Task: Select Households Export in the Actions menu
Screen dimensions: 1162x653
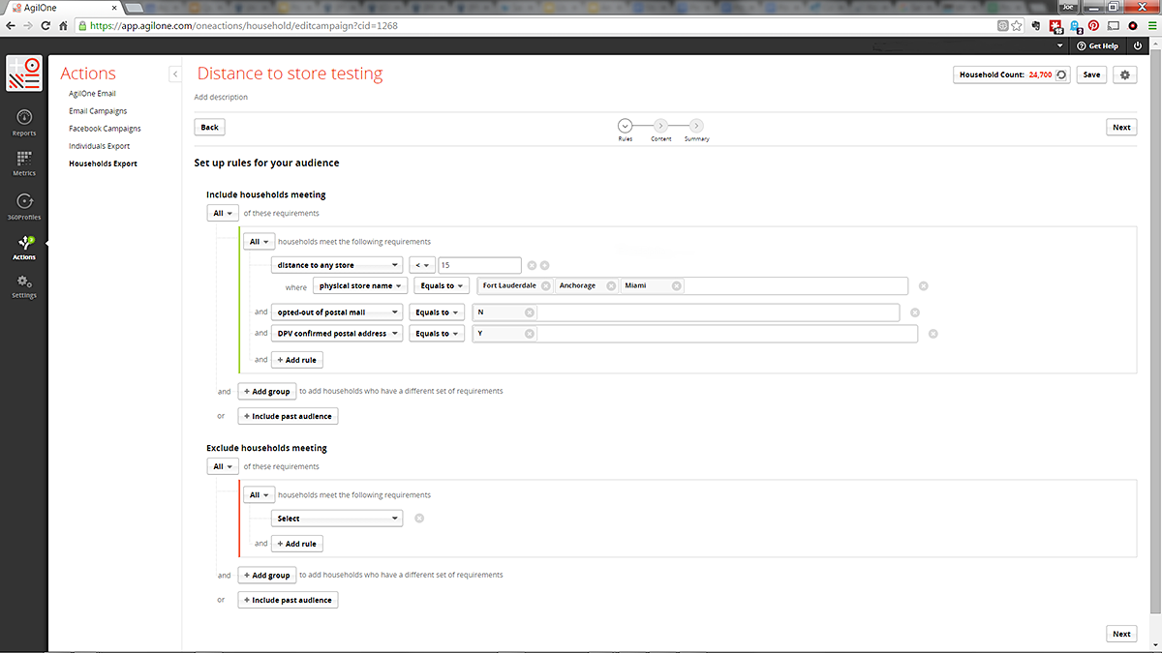Action: [x=103, y=163]
